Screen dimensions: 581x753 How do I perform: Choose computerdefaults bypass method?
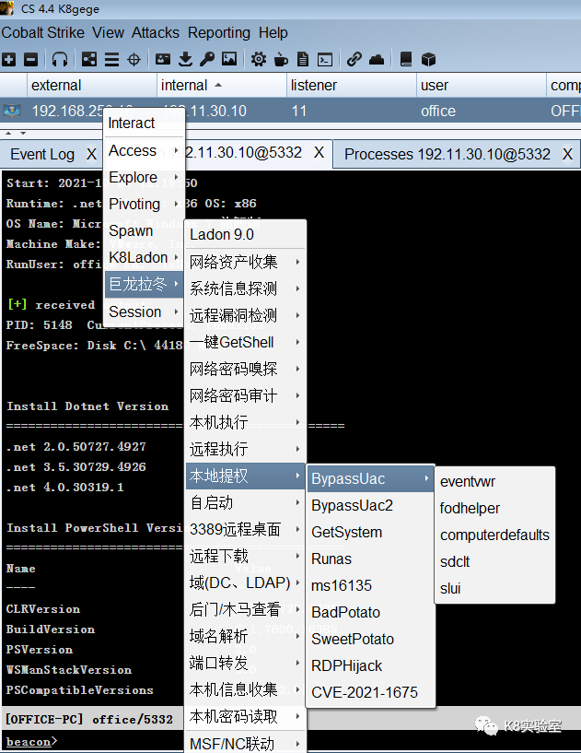point(494,535)
